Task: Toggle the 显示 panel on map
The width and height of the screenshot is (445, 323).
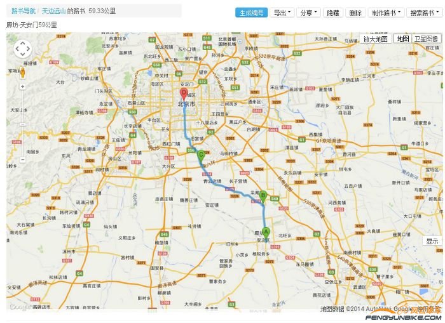Action: click(432, 241)
